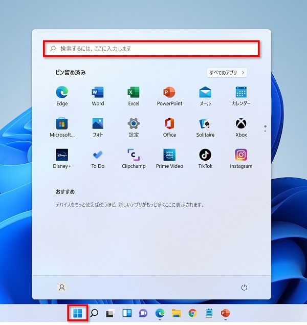Launch Disney+ from the Start menu
Screen dimensions: 307x325
point(62,159)
